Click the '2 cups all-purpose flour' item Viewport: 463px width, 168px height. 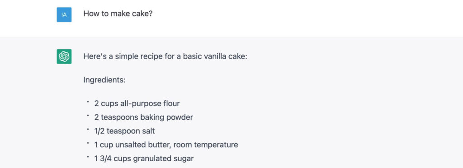point(137,104)
